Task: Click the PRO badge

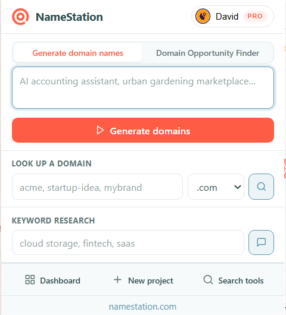Action: 255,16
